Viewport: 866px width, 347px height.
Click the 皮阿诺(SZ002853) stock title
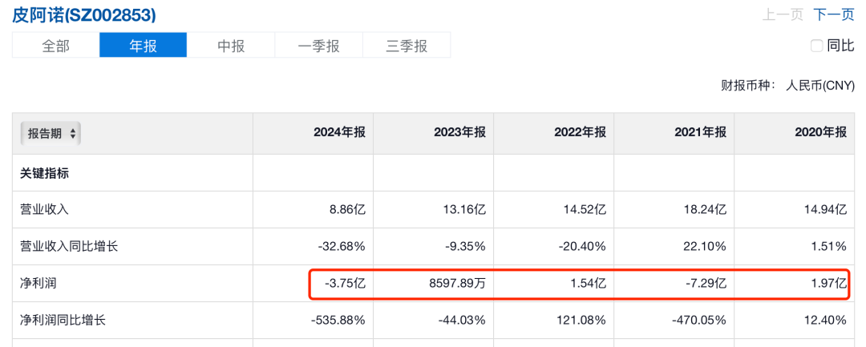tap(83, 14)
